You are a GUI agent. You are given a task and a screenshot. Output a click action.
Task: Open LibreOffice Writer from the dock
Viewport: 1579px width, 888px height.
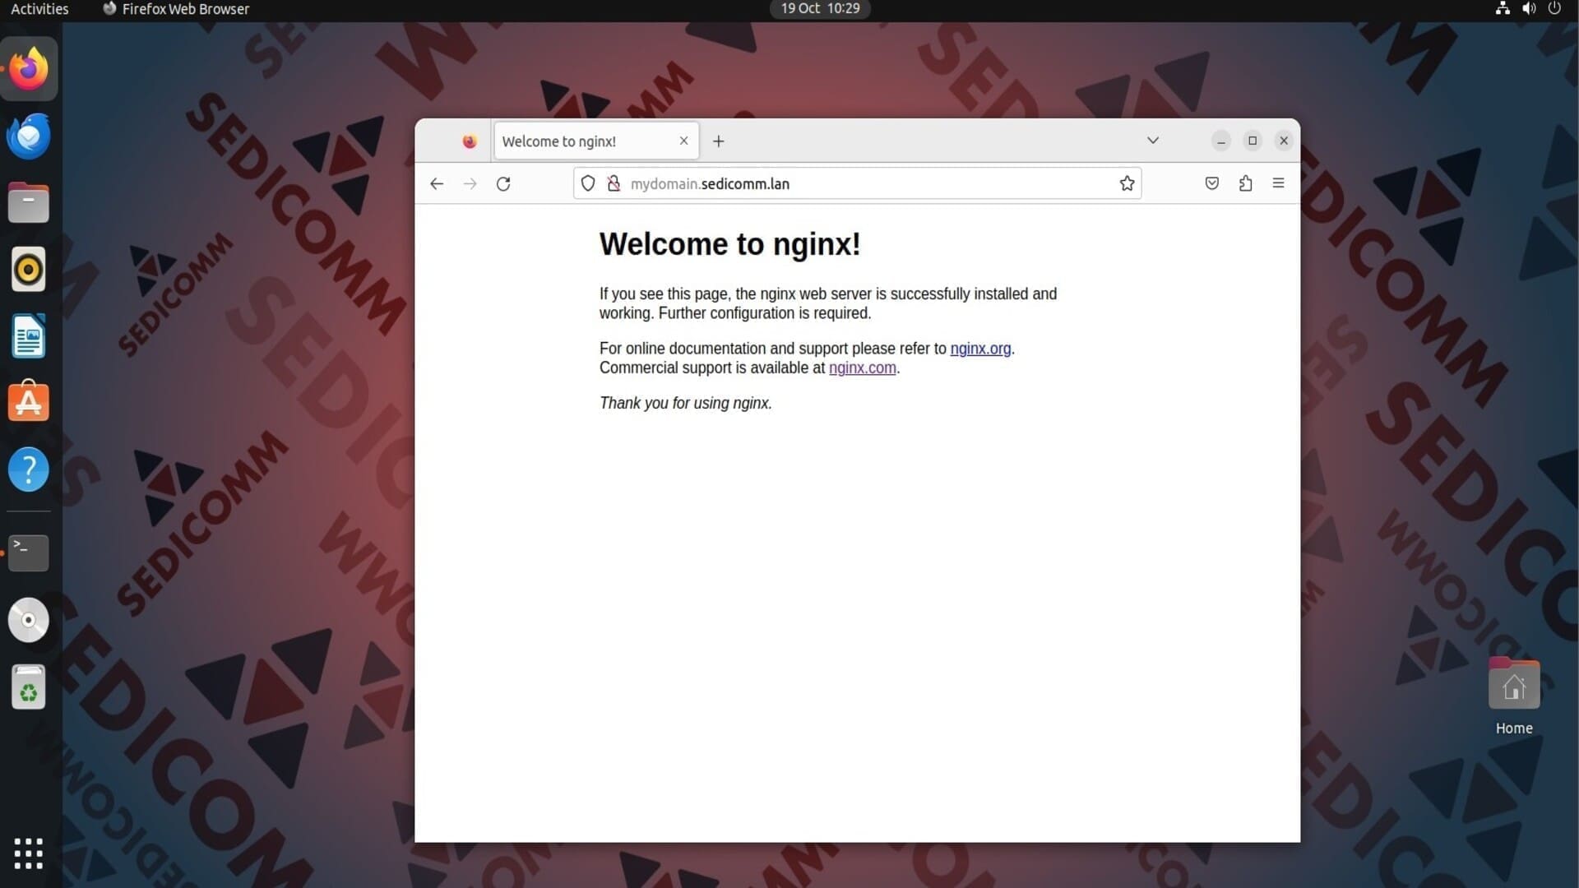click(x=29, y=336)
